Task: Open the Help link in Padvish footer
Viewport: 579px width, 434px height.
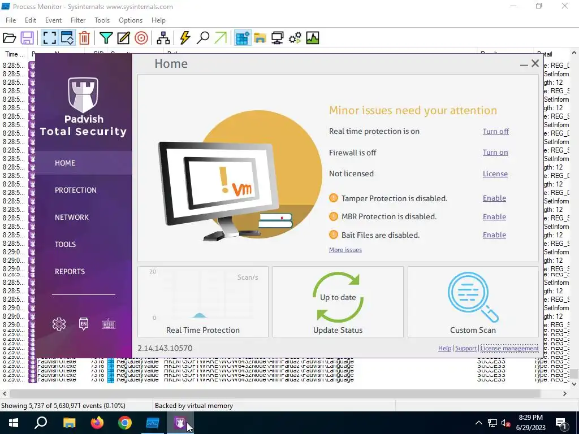Action: point(444,348)
